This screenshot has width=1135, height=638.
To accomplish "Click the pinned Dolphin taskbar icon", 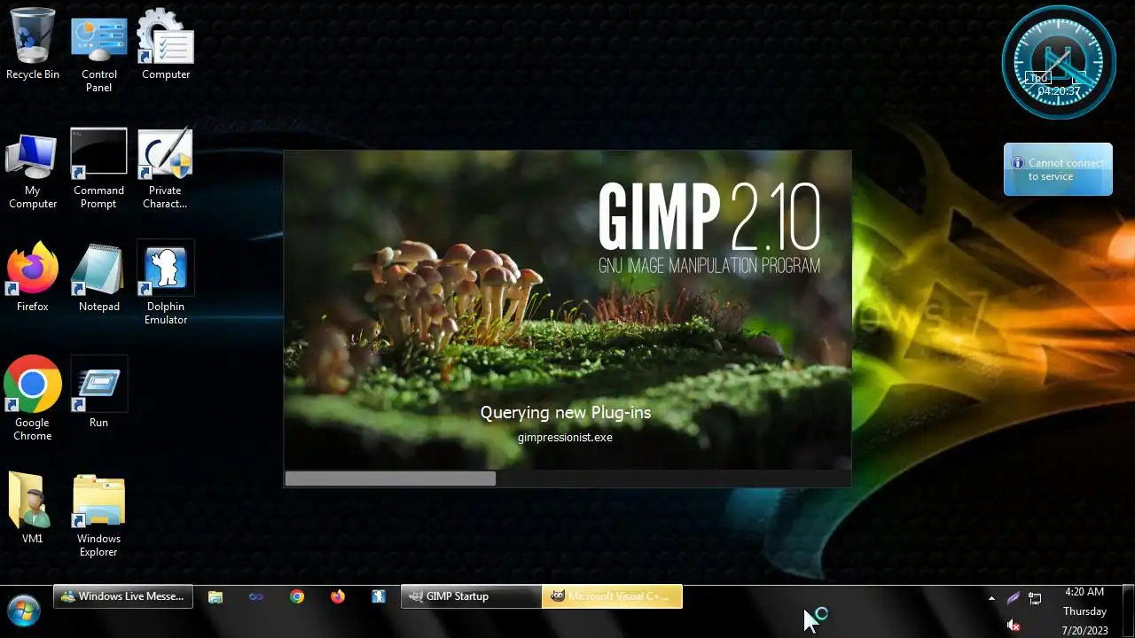I will pos(379,596).
